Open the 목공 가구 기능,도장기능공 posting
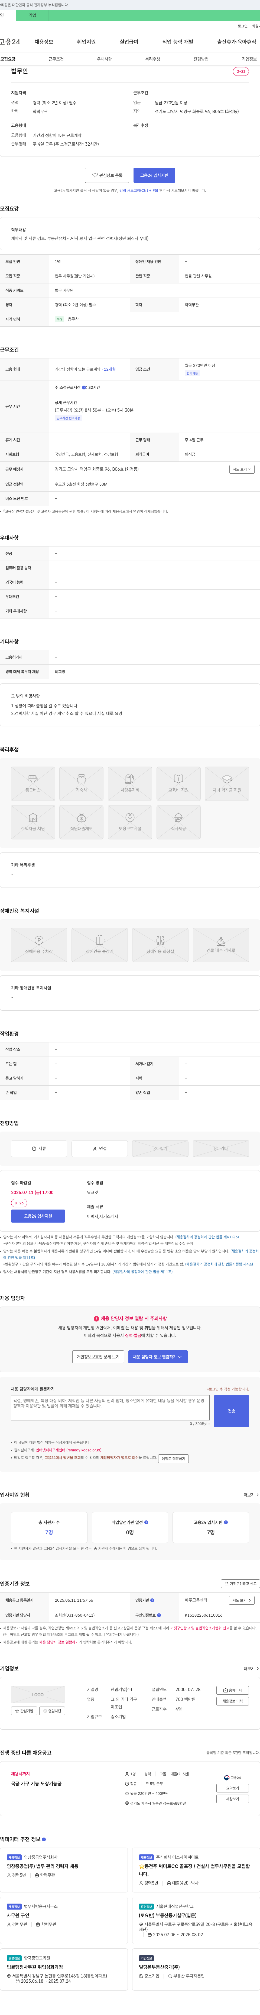Viewport: 260px width, 2015px height. (37, 1783)
